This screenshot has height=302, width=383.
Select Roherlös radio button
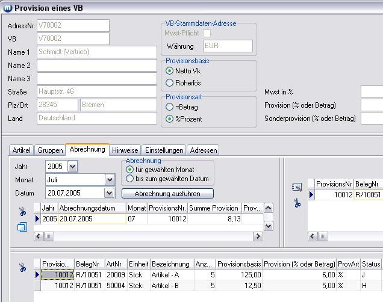(170, 83)
